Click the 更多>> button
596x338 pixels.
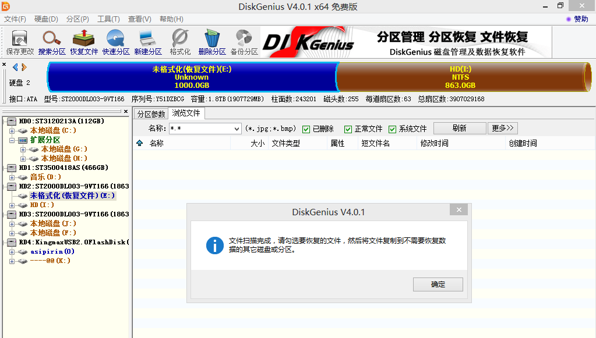(503, 128)
